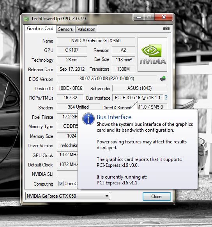The height and width of the screenshot is (227, 212).
Task: Click the Driver Version field nvlddmkm
Action: [x=67, y=145]
